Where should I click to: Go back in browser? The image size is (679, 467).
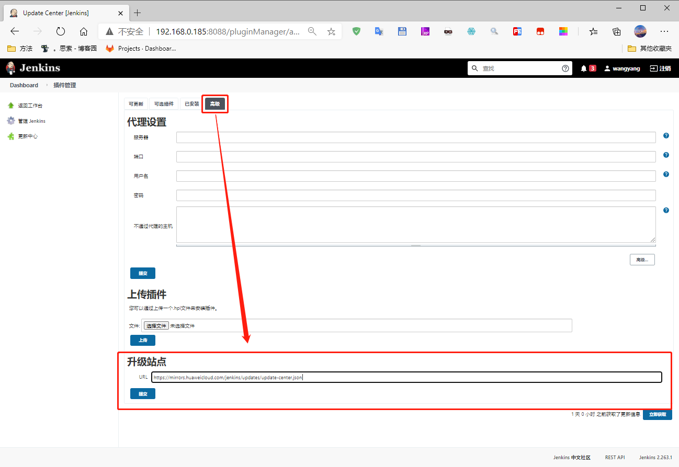(15, 31)
